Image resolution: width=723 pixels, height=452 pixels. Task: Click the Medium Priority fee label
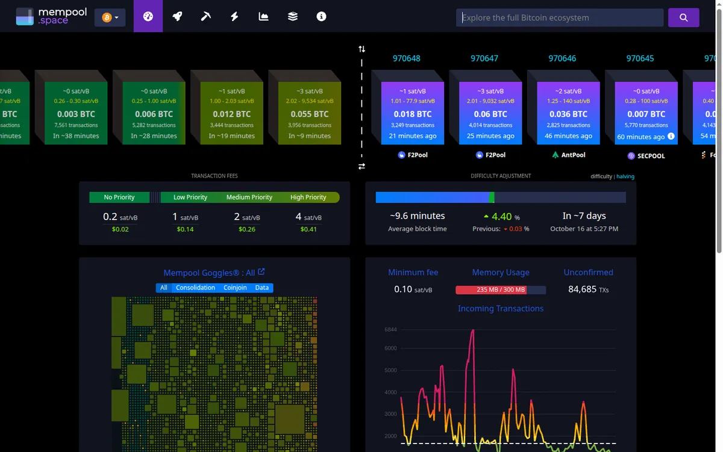coord(249,197)
